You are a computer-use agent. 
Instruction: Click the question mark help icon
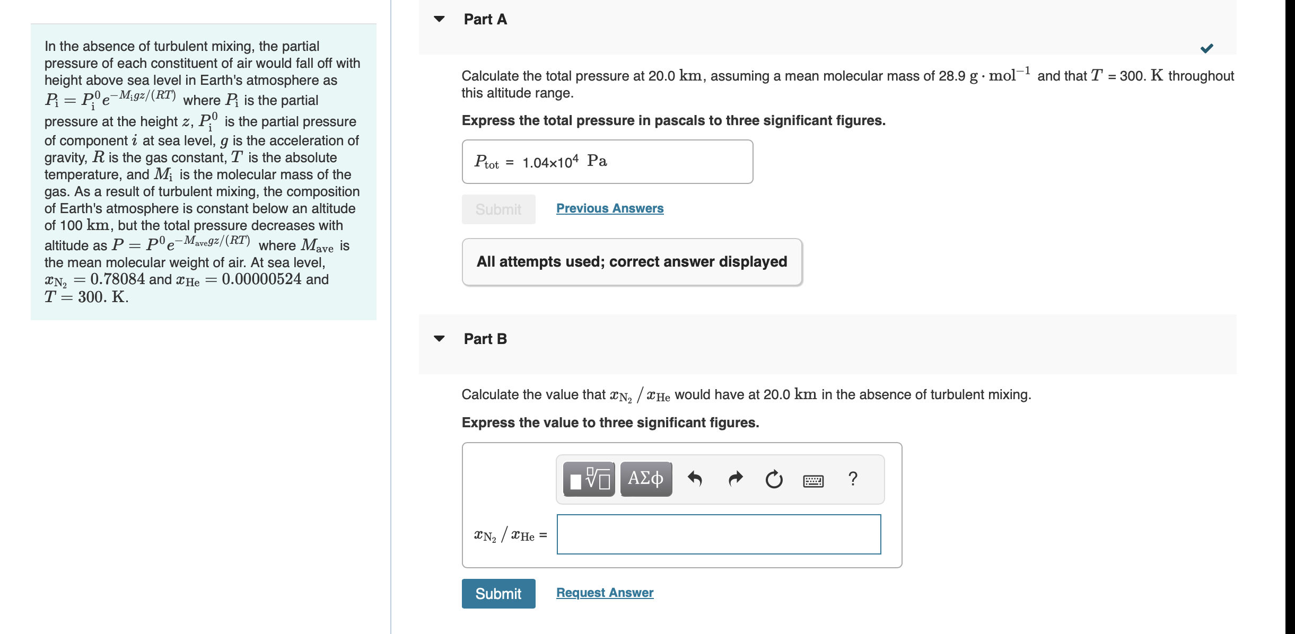[x=854, y=478]
